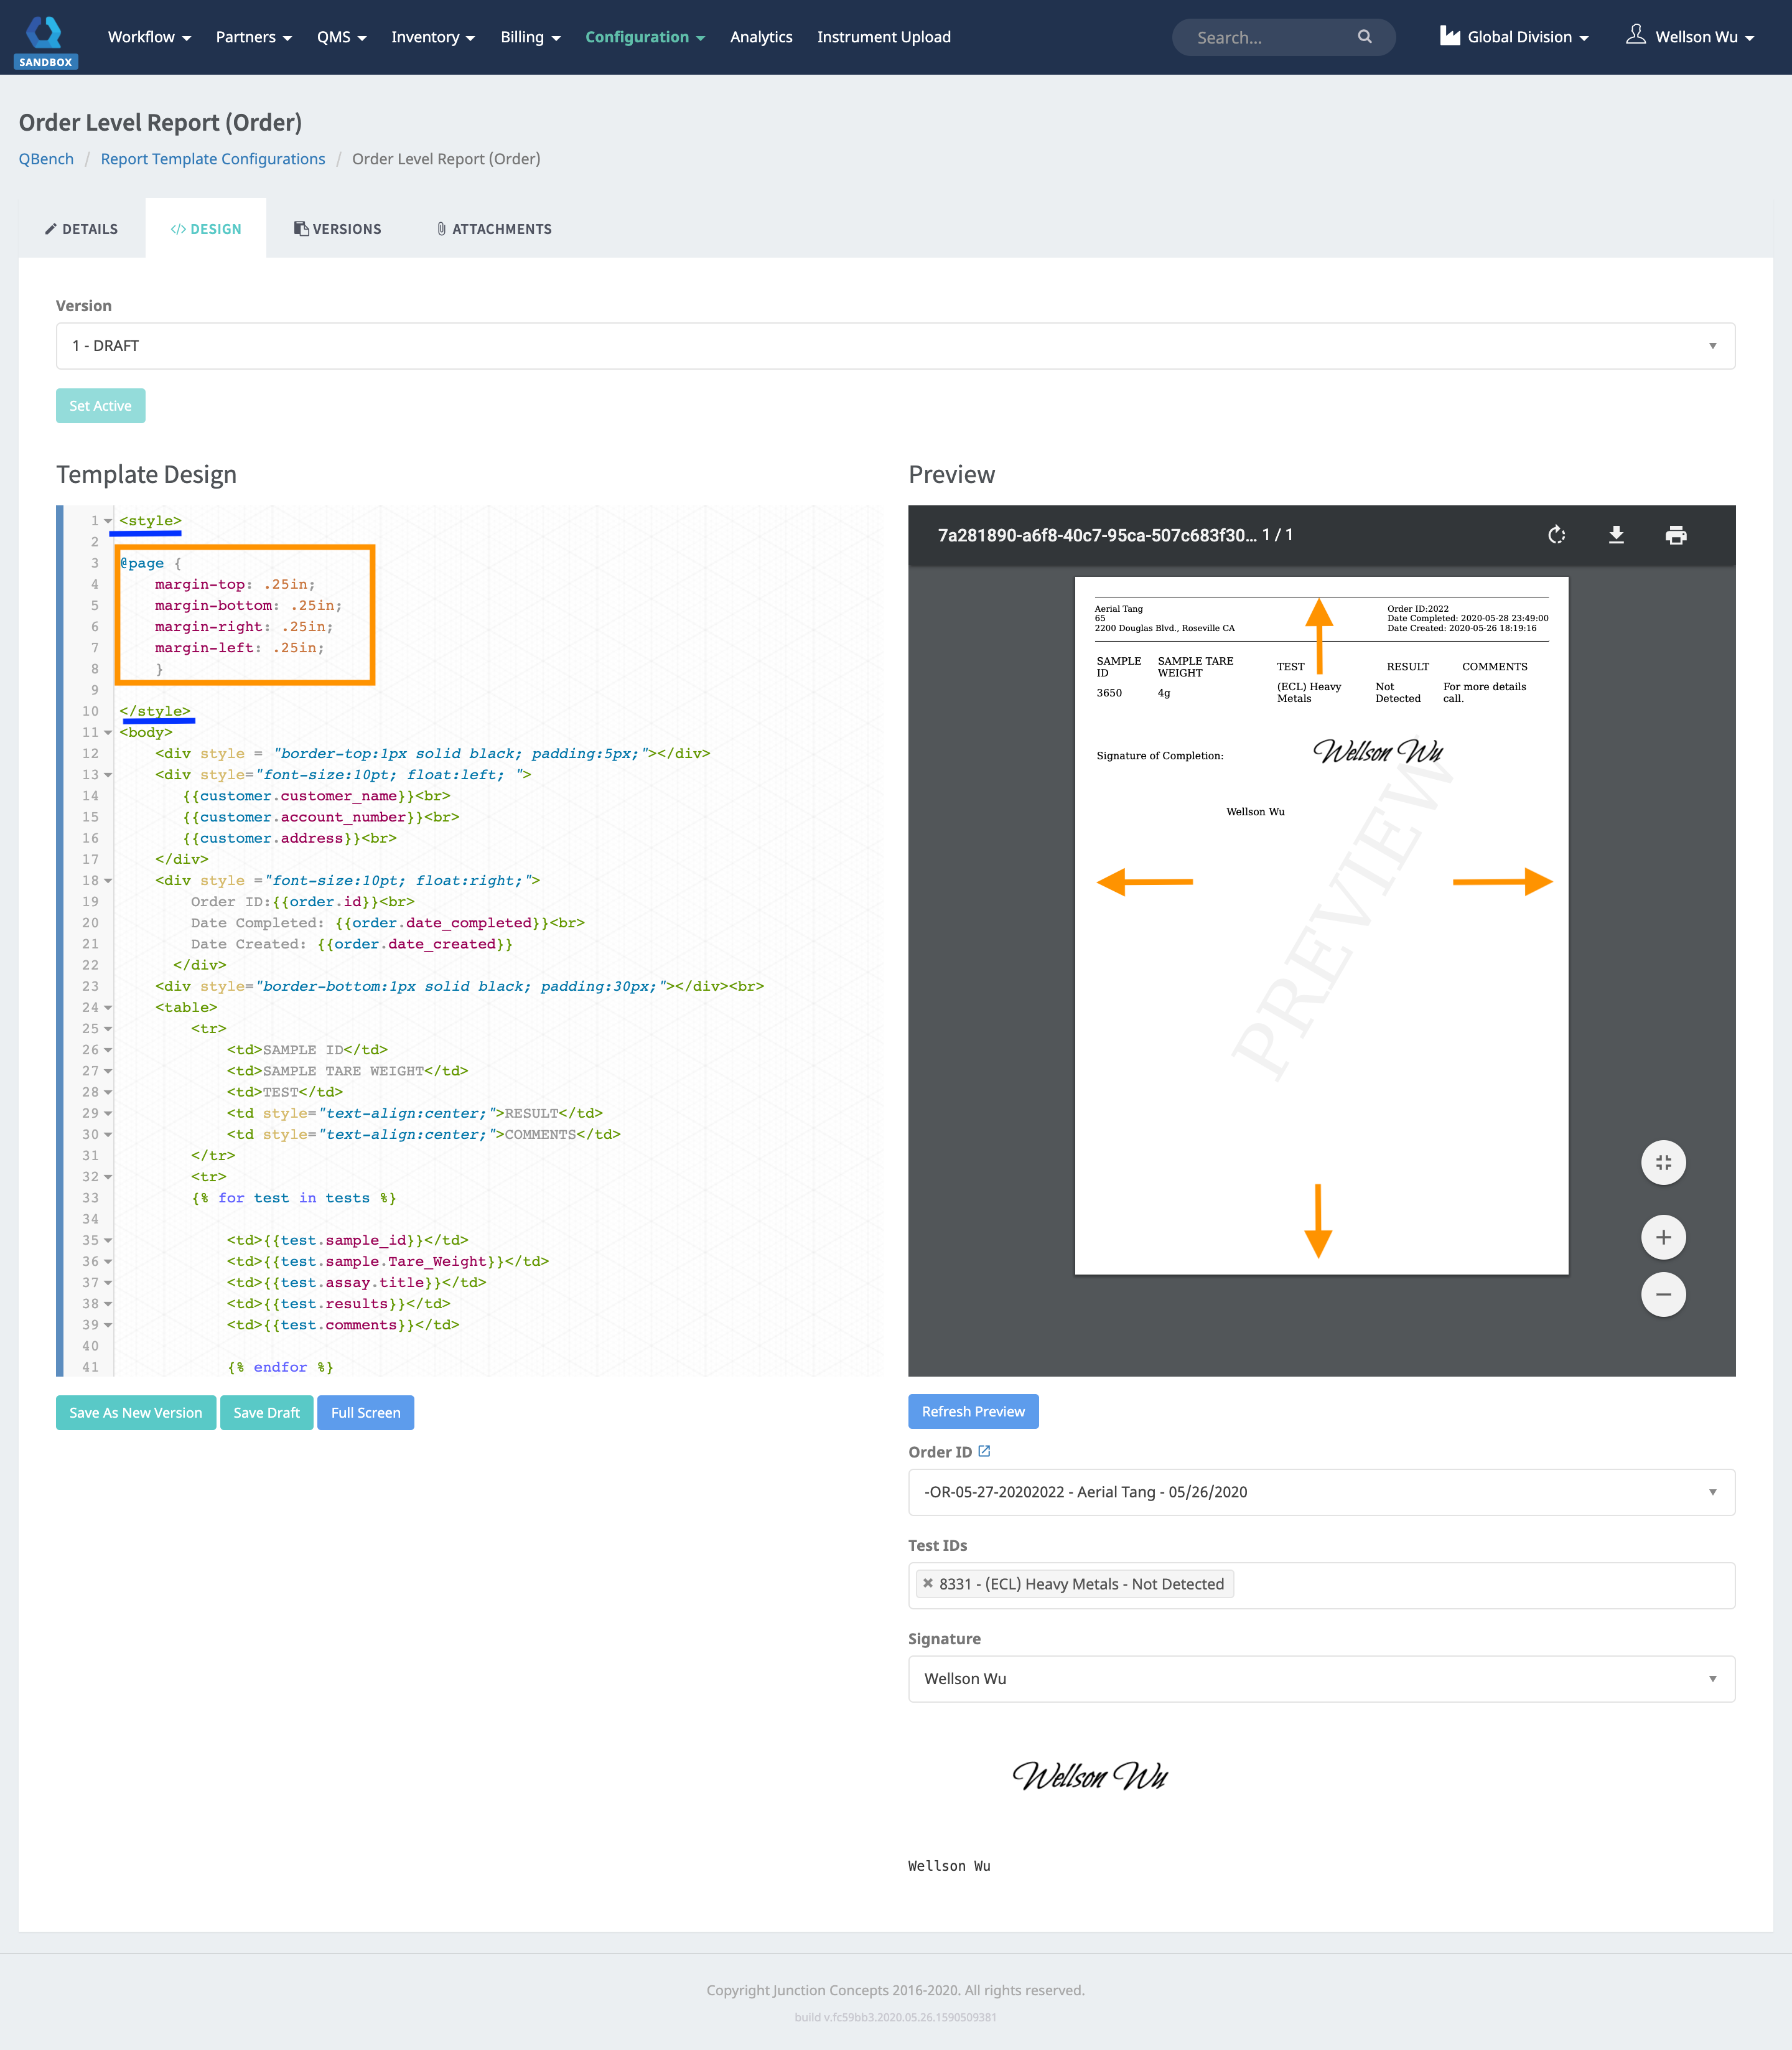Zoom in on the preview
This screenshot has width=1792, height=2050.
(1663, 1236)
